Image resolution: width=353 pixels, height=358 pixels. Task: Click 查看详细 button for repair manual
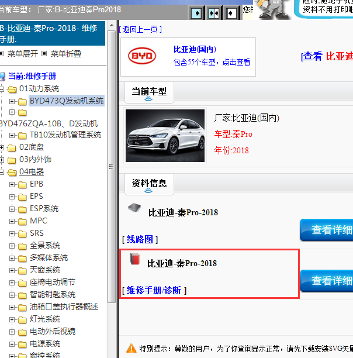pyautogui.click(x=327, y=281)
